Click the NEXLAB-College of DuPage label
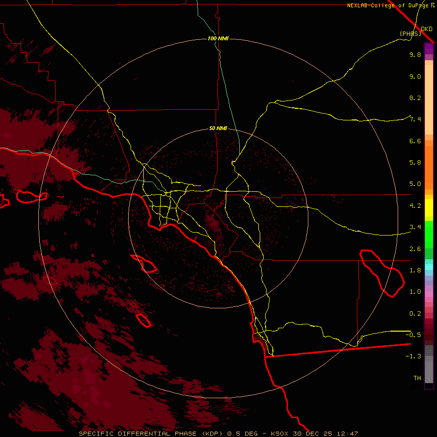This screenshot has height=437, width=437. pos(388,5)
